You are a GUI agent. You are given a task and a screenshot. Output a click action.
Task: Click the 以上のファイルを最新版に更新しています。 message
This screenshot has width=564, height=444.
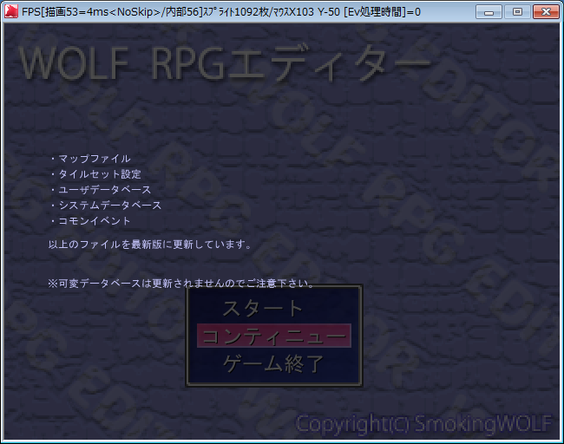150,245
